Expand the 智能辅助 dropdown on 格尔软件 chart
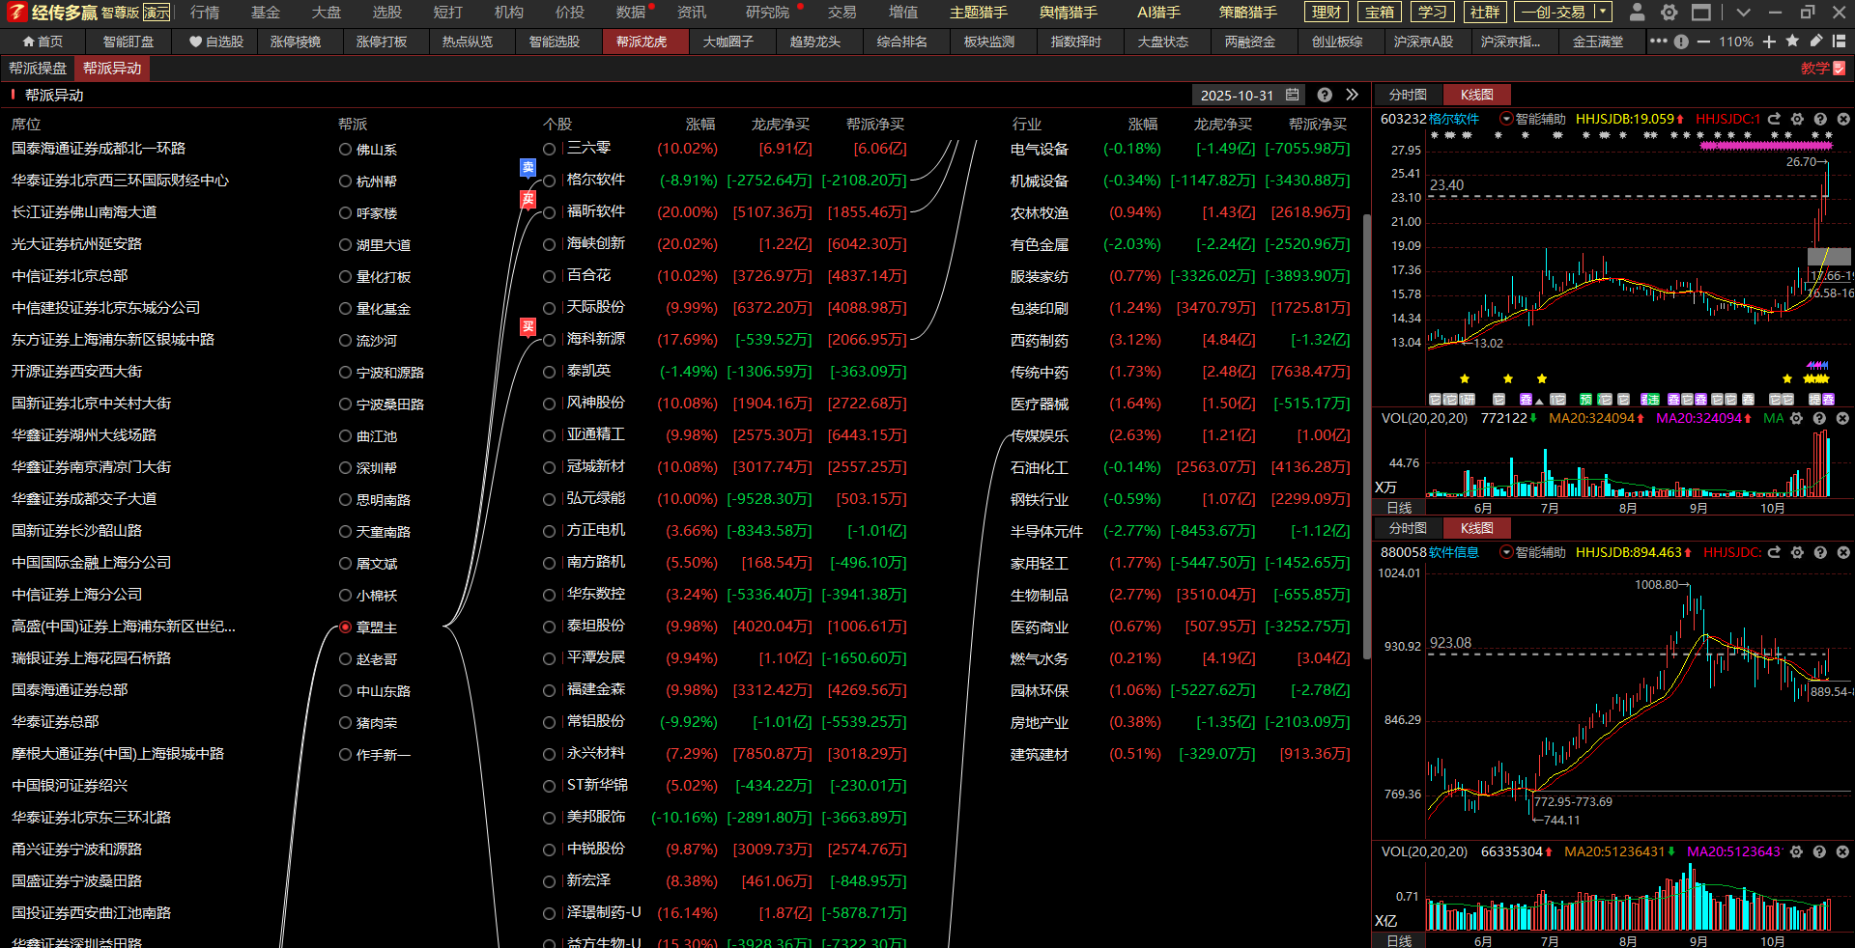This screenshot has height=948, width=1855. [x=1505, y=119]
